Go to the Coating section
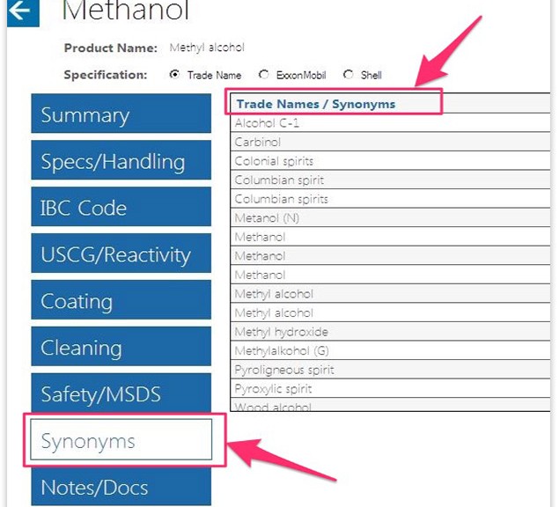This screenshot has height=507, width=559. tap(121, 300)
